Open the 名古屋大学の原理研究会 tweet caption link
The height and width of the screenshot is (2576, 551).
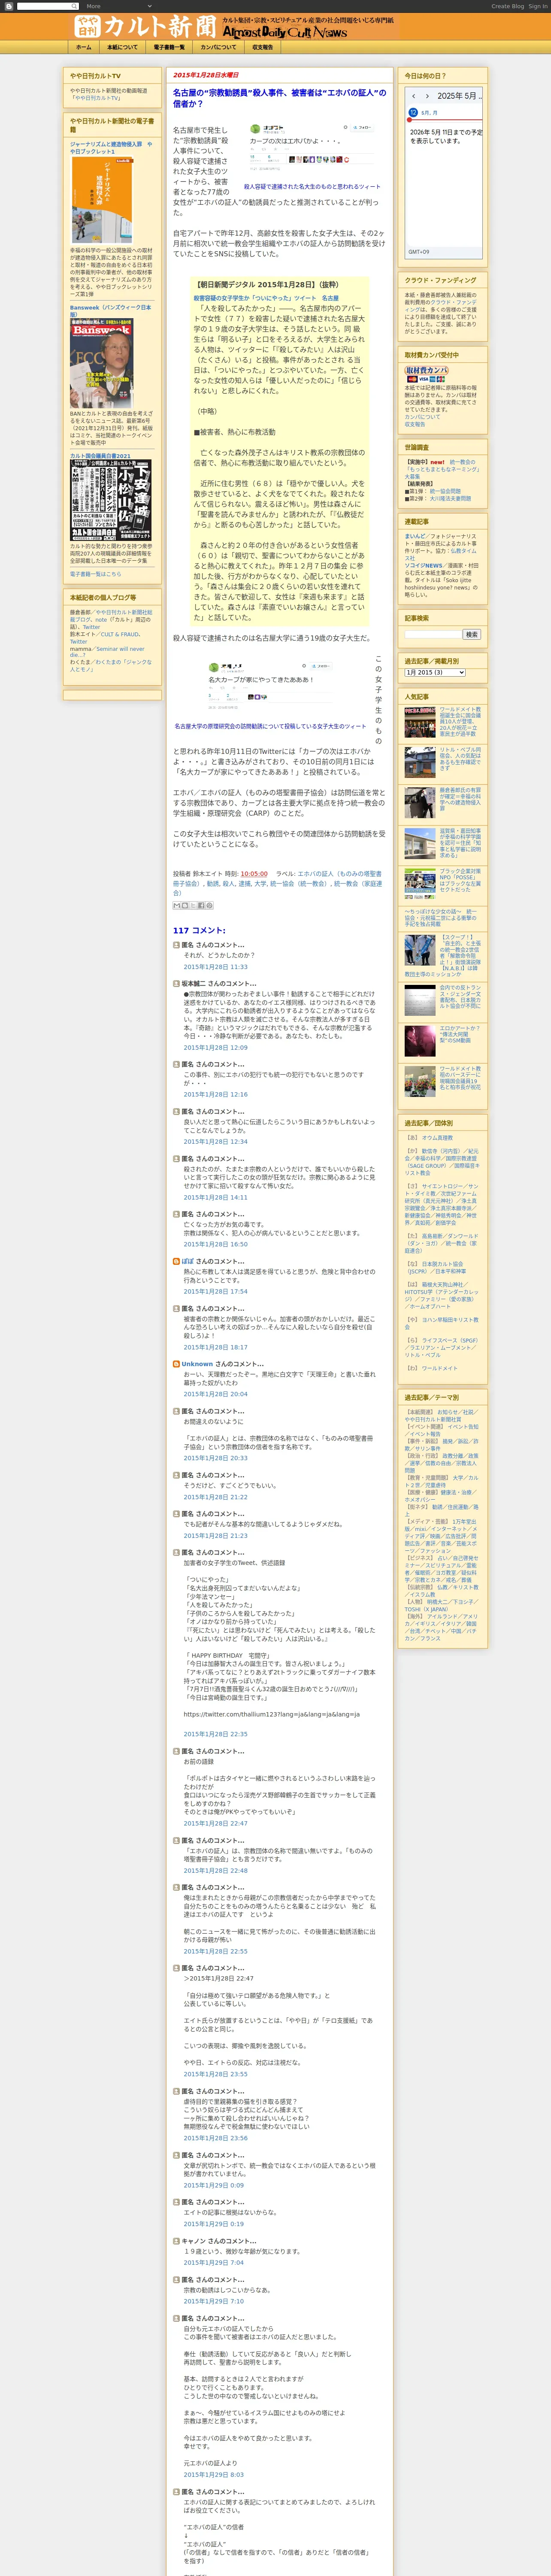(x=270, y=727)
